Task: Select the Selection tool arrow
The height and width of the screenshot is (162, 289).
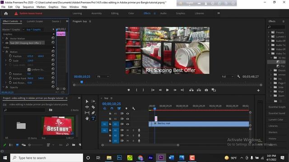Action: pos(87,101)
